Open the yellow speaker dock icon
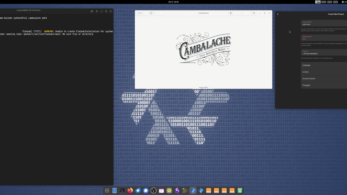This screenshot has width=347, height=195. click(169, 191)
